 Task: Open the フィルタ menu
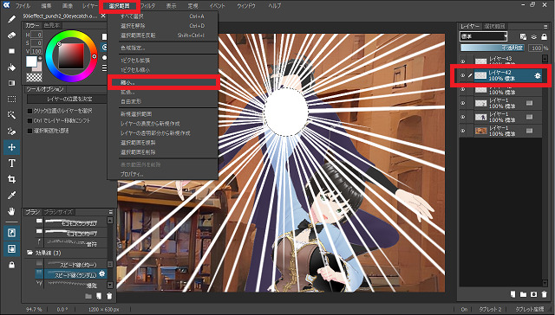[147, 6]
